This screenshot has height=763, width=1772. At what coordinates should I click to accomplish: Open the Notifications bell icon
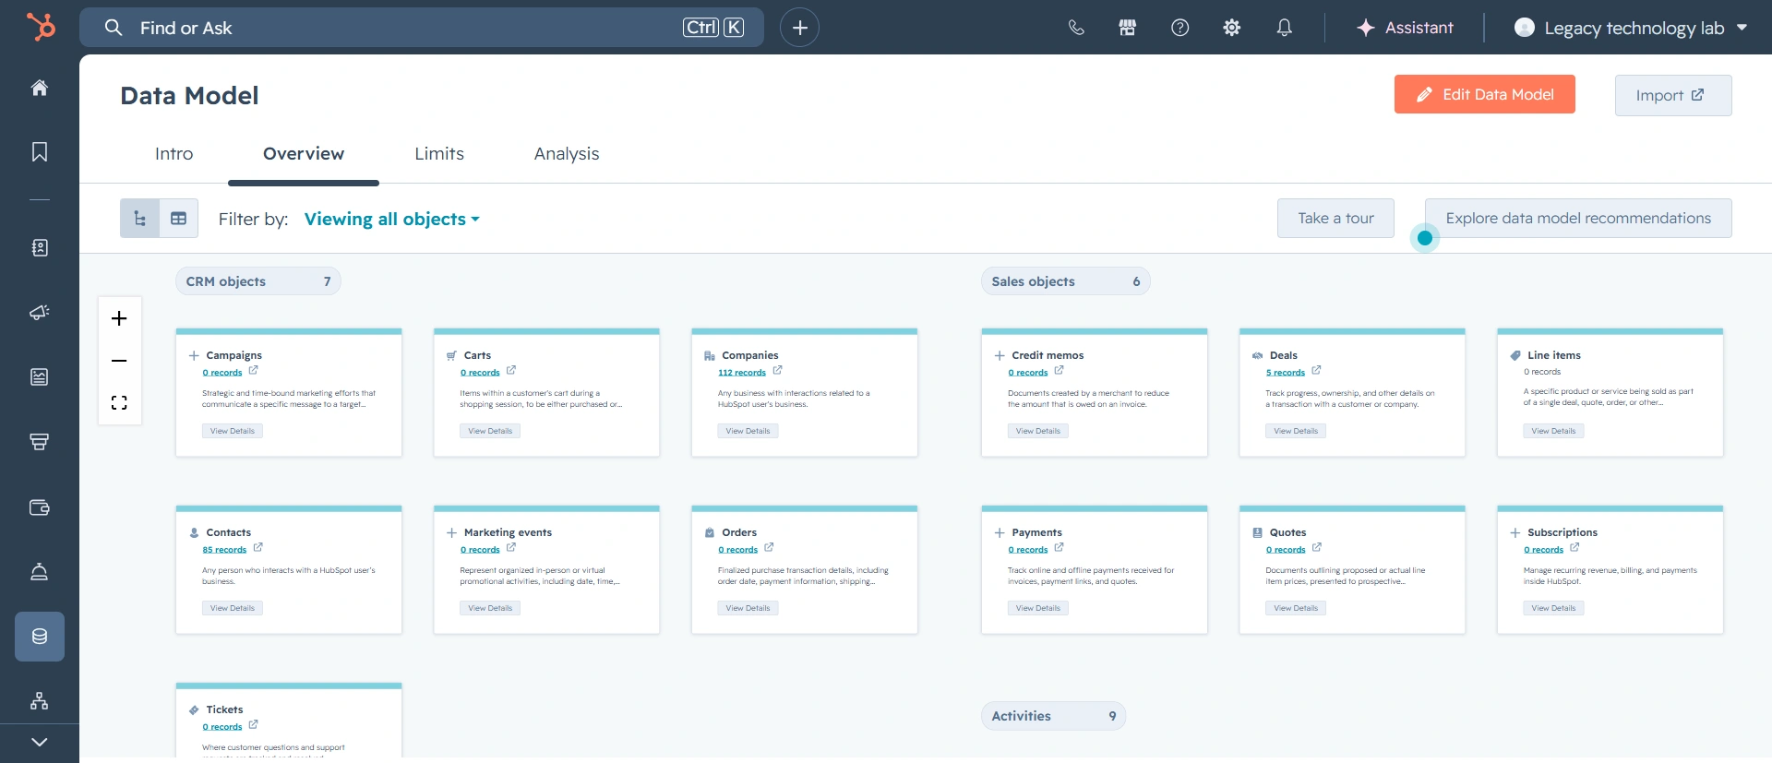tap(1284, 28)
